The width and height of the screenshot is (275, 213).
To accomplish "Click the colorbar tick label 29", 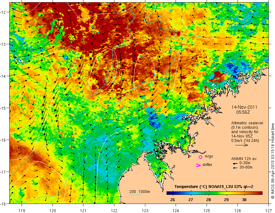I will coord(226,200).
